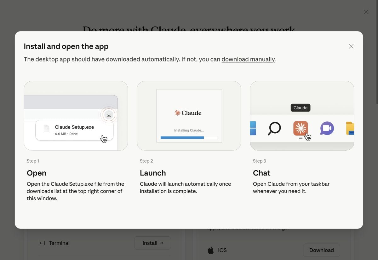Click the yellow folder icon in taskbar illustration

(350, 128)
